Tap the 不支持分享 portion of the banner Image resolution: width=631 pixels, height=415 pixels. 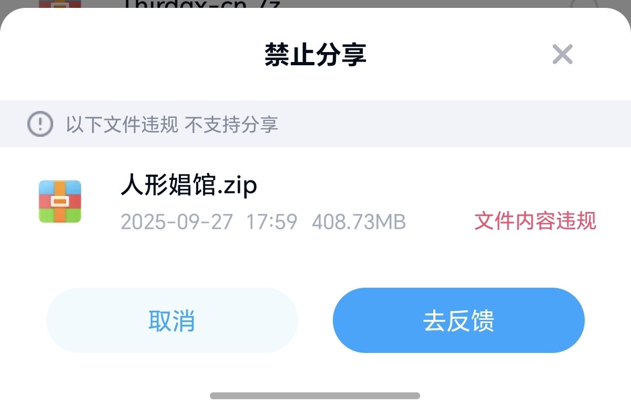click(x=231, y=125)
